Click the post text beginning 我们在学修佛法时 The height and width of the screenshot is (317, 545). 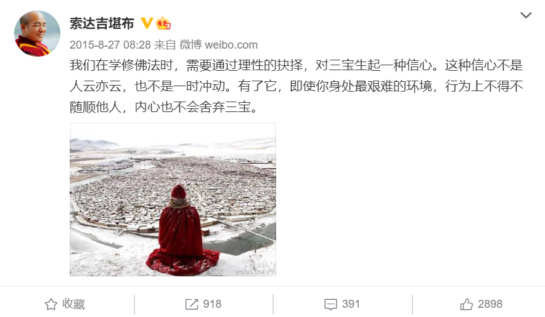pos(296,86)
